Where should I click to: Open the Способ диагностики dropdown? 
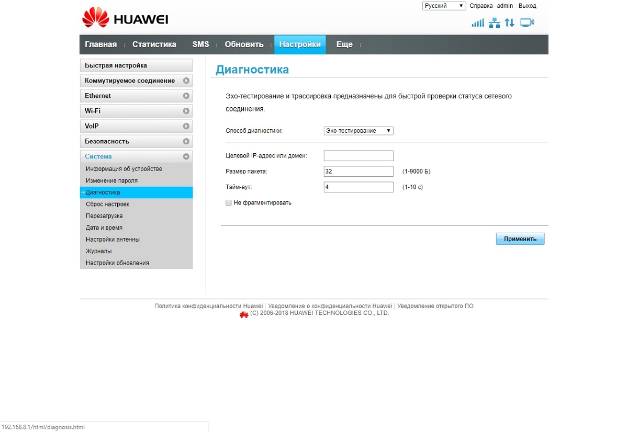[x=358, y=131]
